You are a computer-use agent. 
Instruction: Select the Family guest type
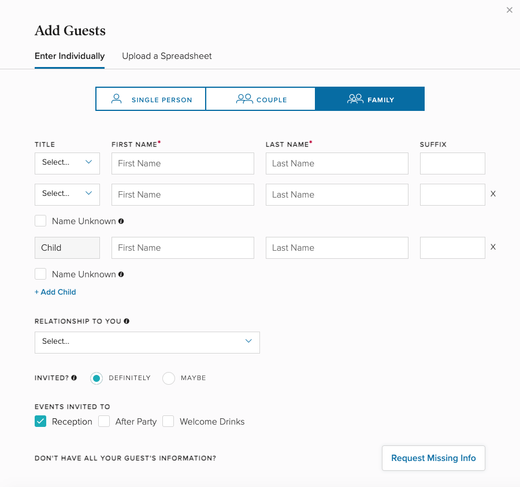coord(370,99)
